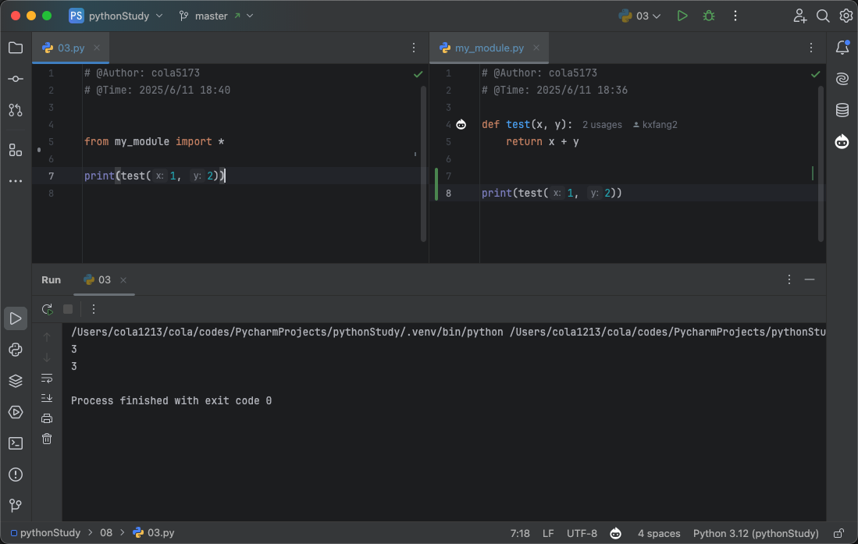This screenshot has width=858, height=544.
Task: Open tab options for the 03.py editor group
Action: (x=414, y=48)
